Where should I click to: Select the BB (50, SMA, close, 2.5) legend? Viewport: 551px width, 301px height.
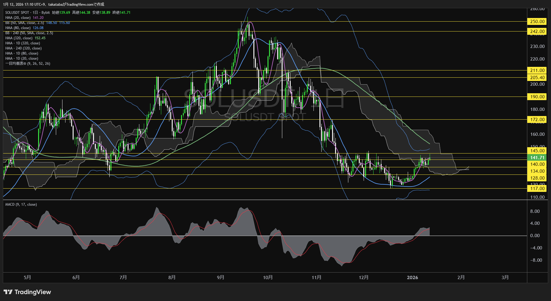[x=25, y=23]
